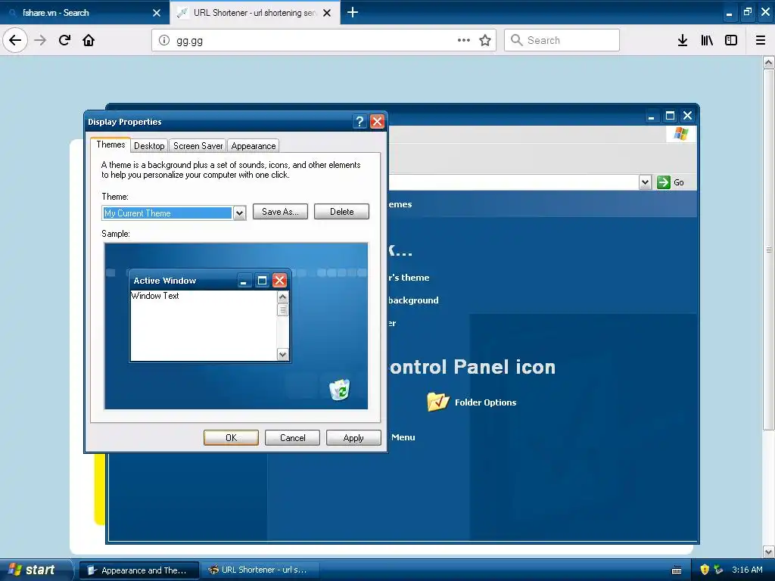
Task: Click the 3:16 AM taskbar clock
Action: click(x=747, y=570)
